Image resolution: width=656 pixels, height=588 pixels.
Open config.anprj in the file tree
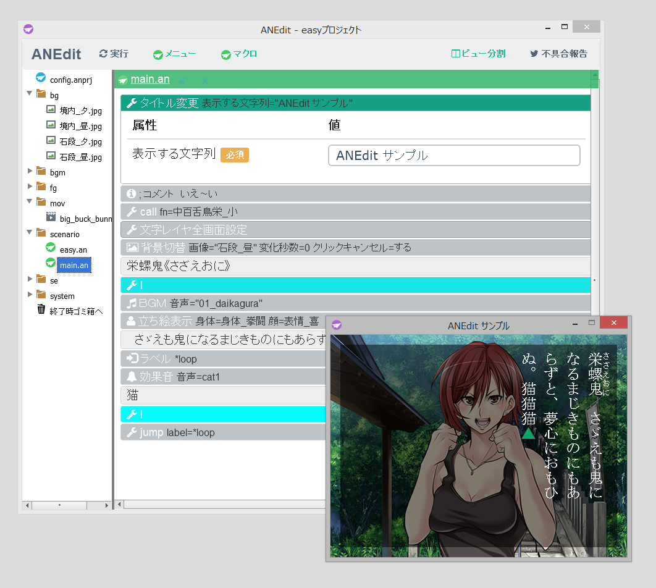70,80
